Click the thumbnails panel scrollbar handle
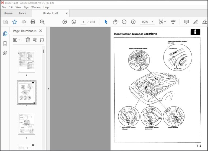Viewport: 208px width, 151px height. click(x=43, y=52)
